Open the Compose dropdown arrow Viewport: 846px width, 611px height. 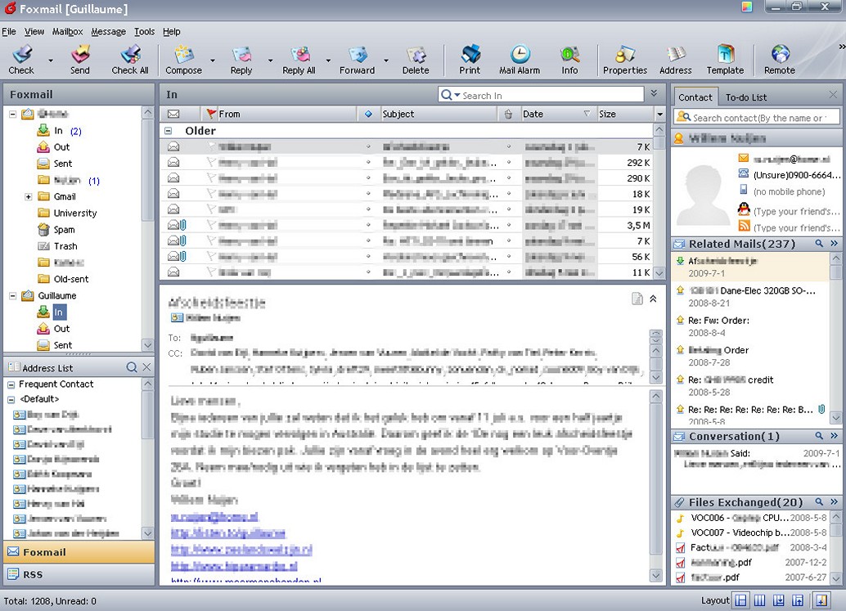[x=213, y=60]
